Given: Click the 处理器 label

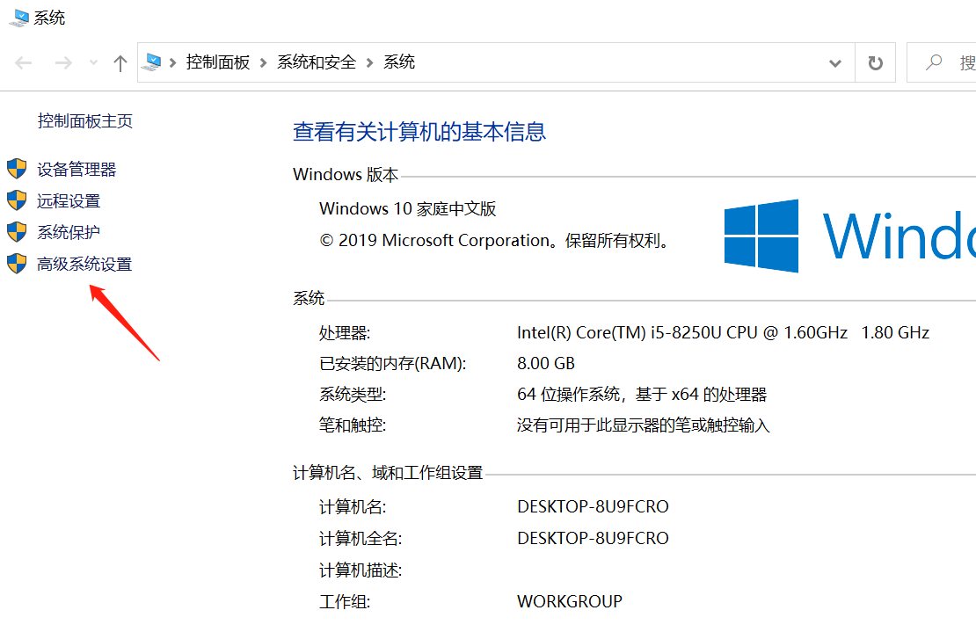Looking at the screenshot, I should click(x=345, y=333).
